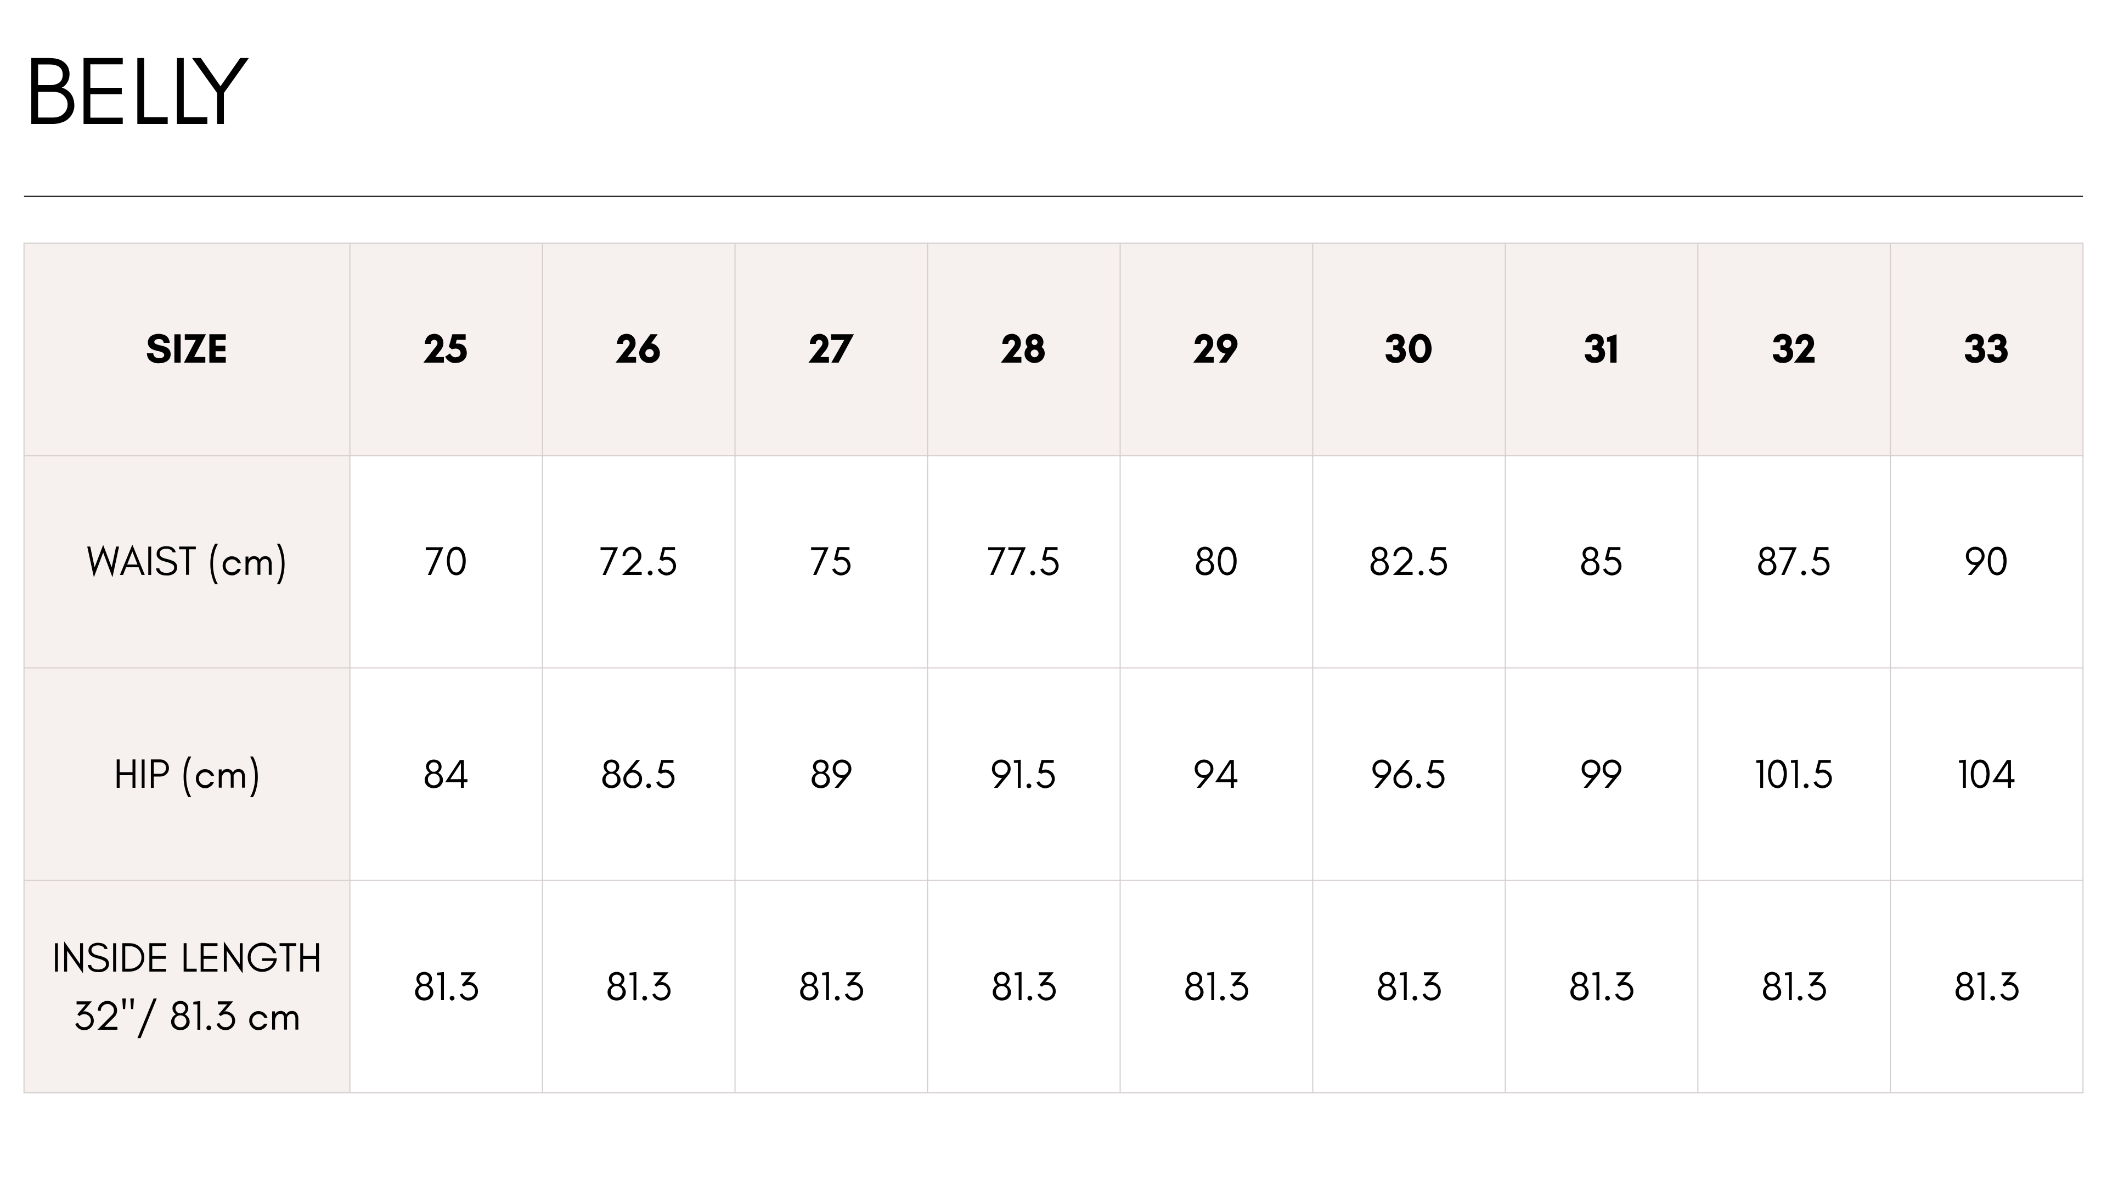
Task: Select inside length 81.3 under size 33
Action: click(1986, 987)
